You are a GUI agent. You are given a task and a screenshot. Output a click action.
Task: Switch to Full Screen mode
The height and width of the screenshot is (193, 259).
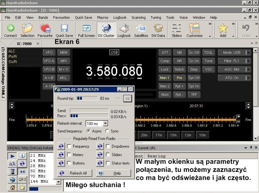[86, 30]
